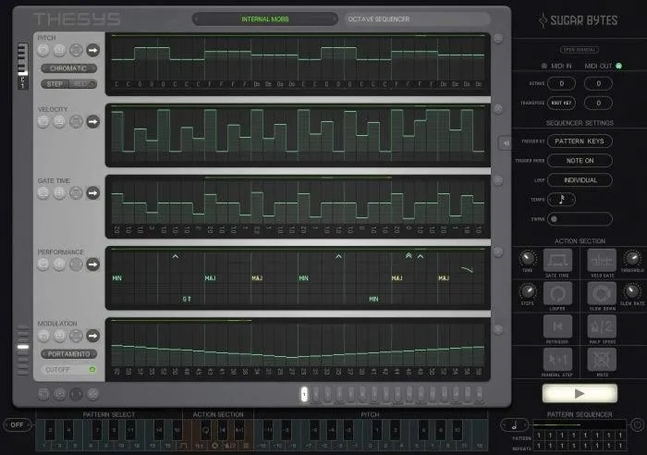Start playback with the play button
The height and width of the screenshot is (455, 647).
(580, 393)
